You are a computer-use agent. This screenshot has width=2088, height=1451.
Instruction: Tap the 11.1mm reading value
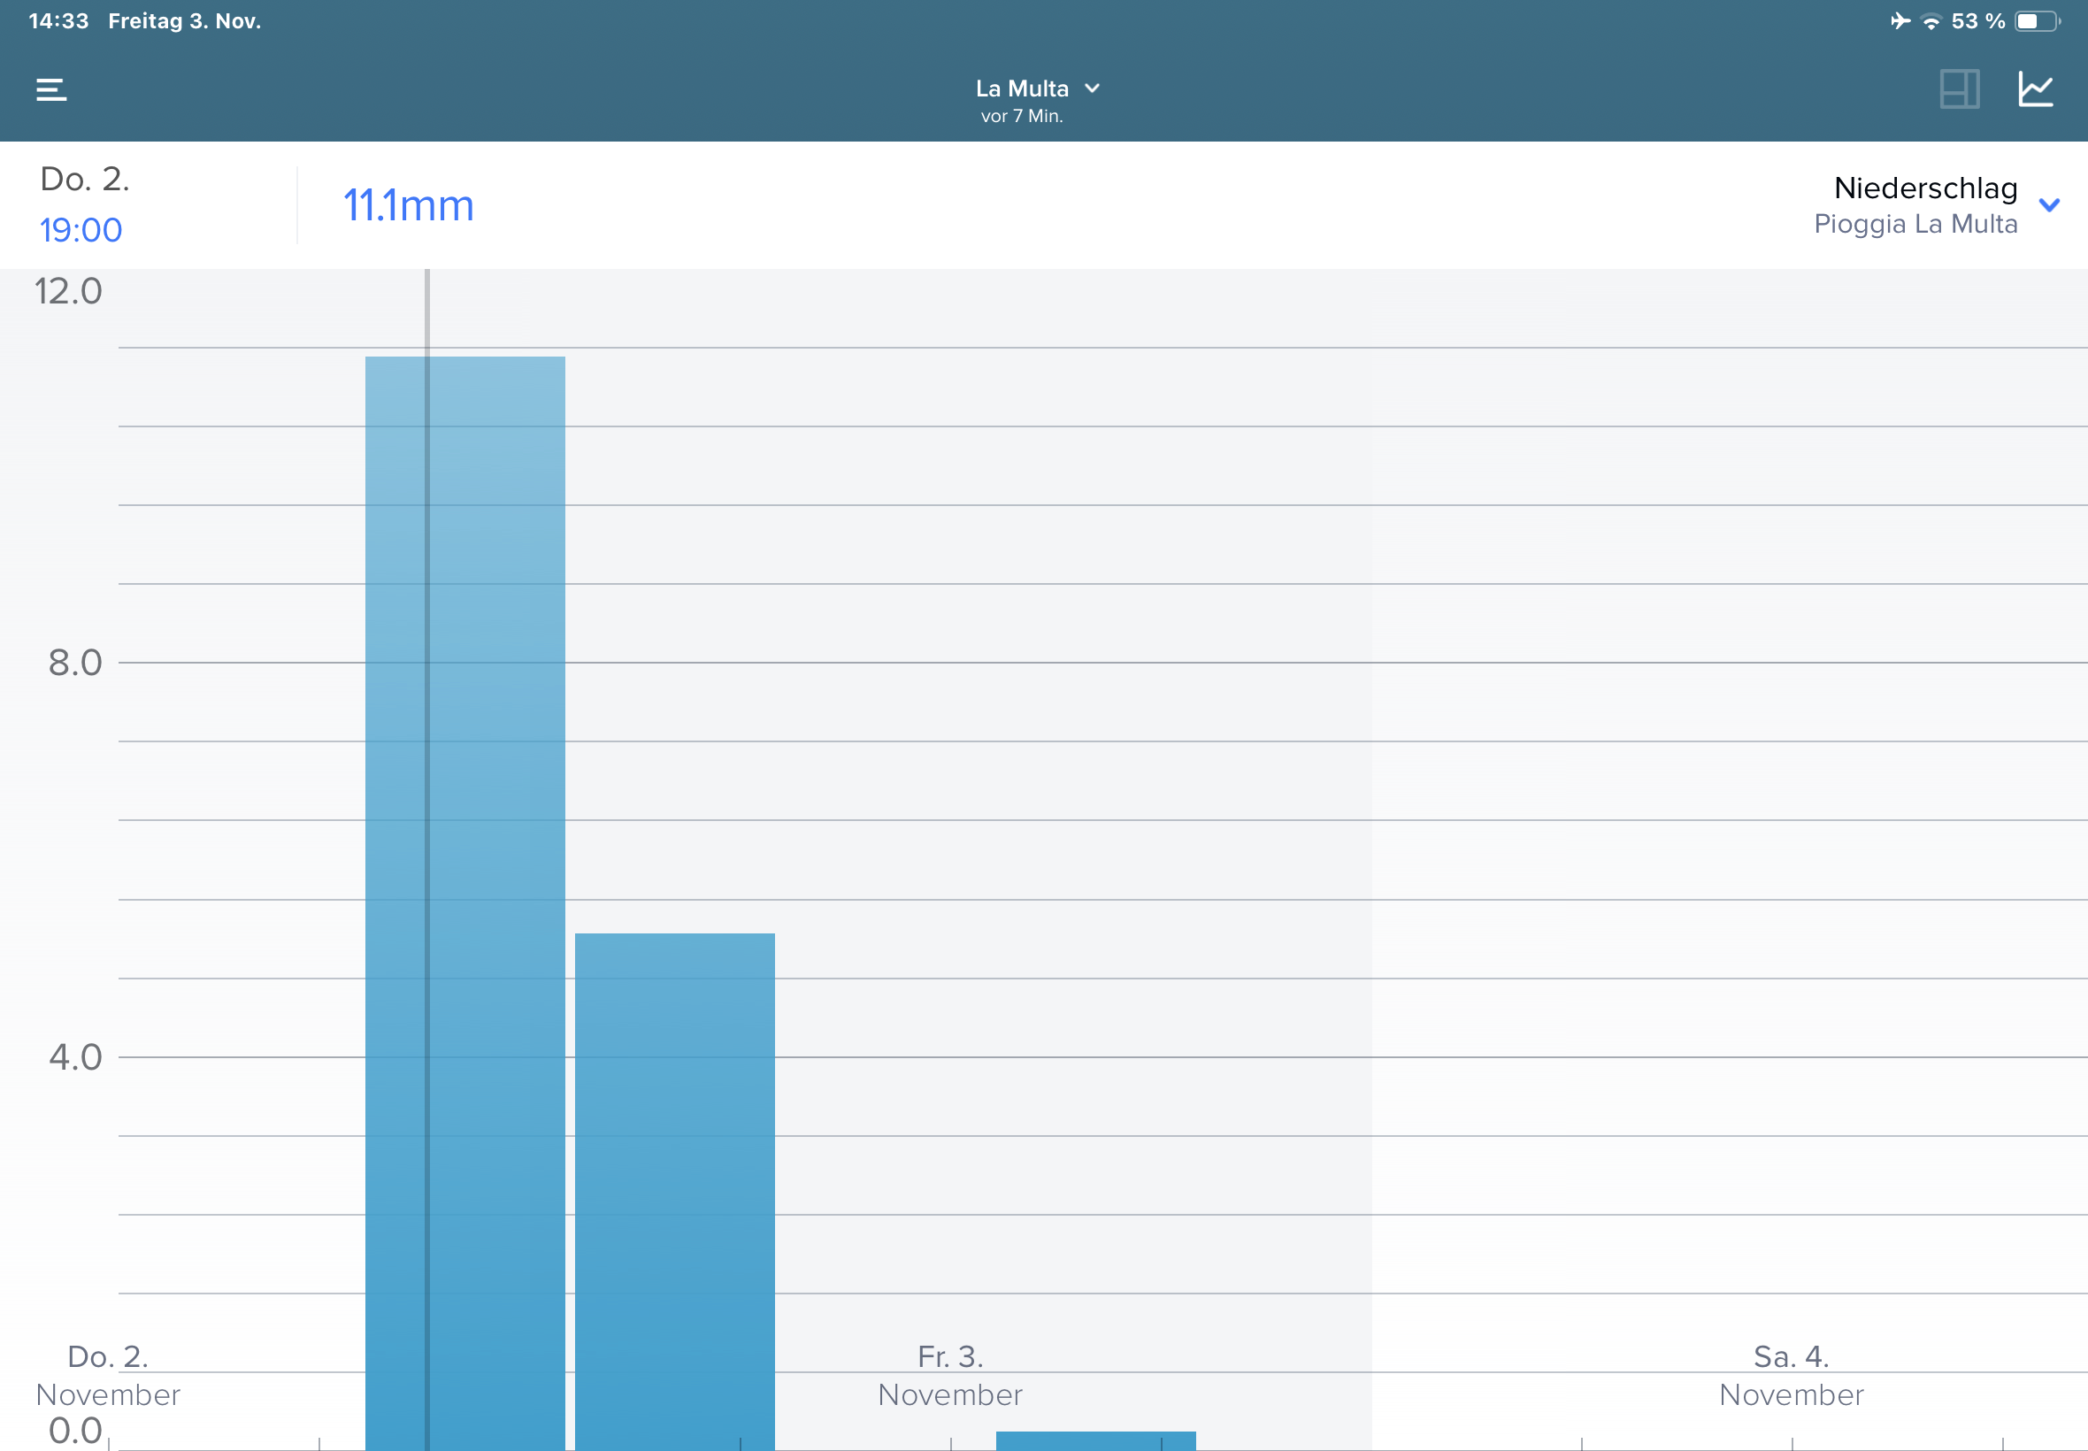[x=408, y=205]
